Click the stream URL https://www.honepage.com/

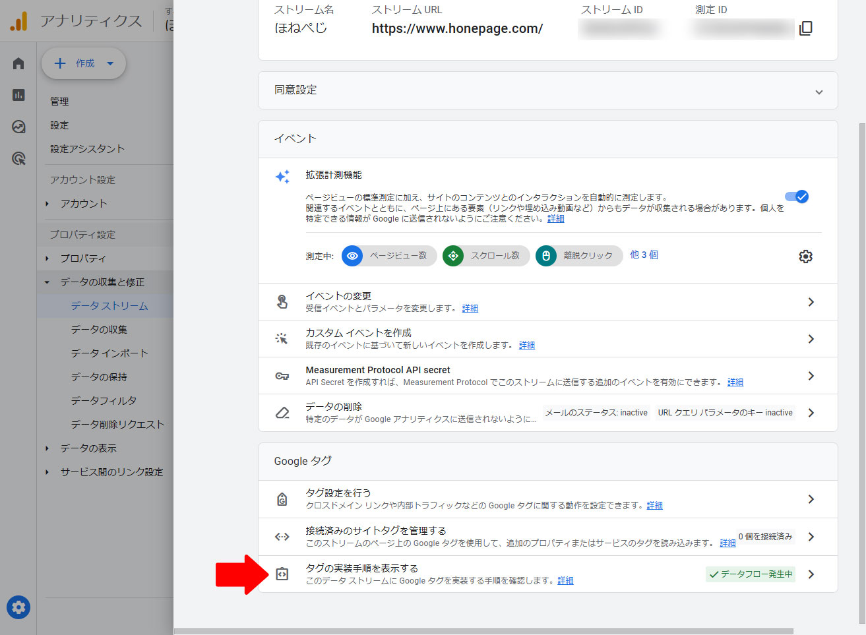click(457, 28)
